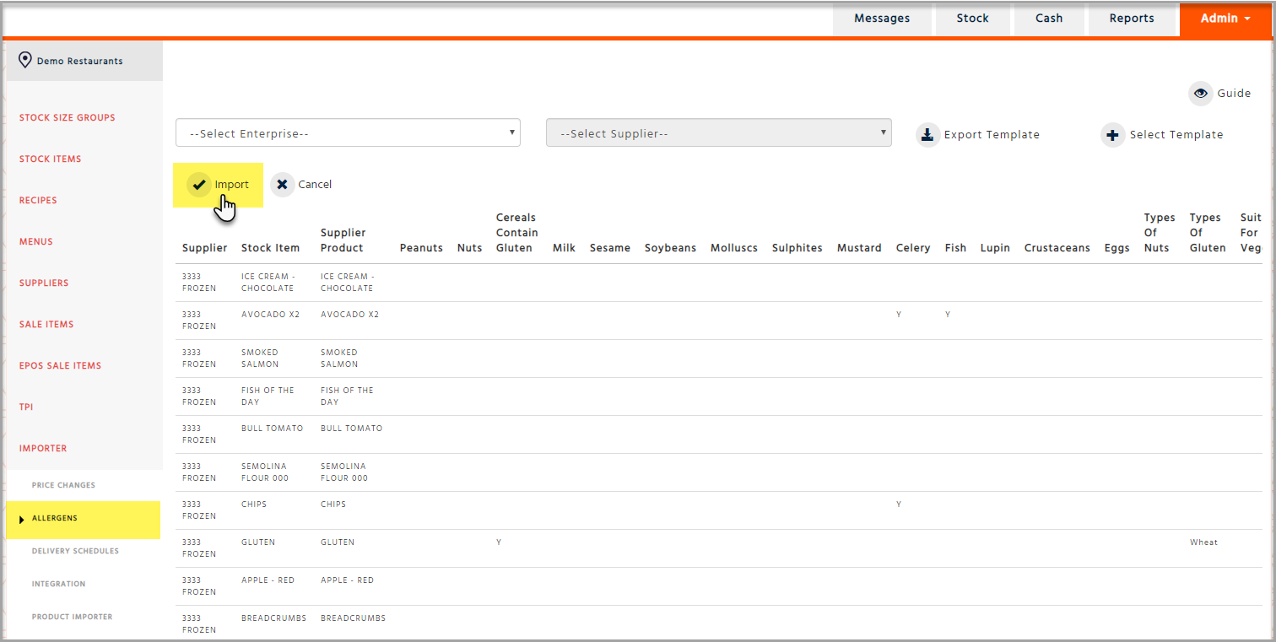Image resolution: width=1276 pixels, height=642 pixels.
Task: Click the Cancel button label
Action: [315, 185]
